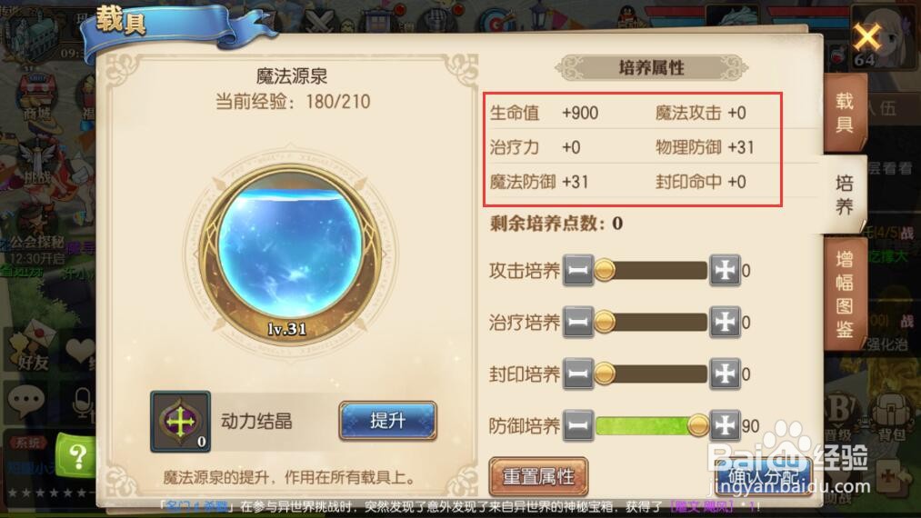Decrease 攻击培养 with minus button

(x=578, y=271)
